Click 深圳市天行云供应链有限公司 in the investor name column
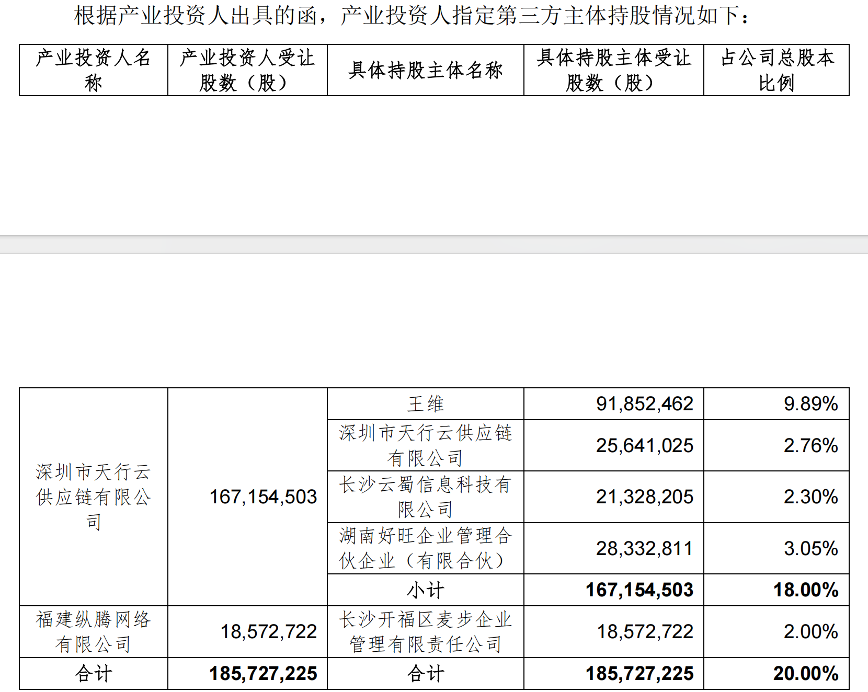The height and width of the screenshot is (692, 868). coord(94,497)
